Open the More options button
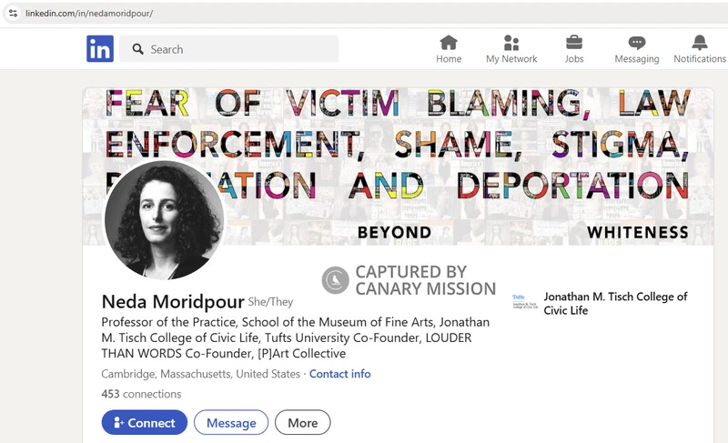The width and height of the screenshot is (728, 443). click(x=303, y=423)
